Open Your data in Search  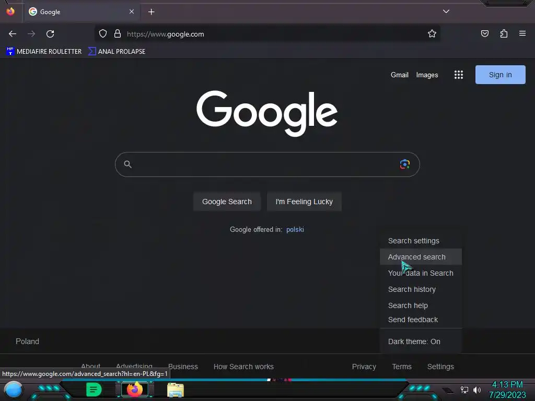point(421,273)
